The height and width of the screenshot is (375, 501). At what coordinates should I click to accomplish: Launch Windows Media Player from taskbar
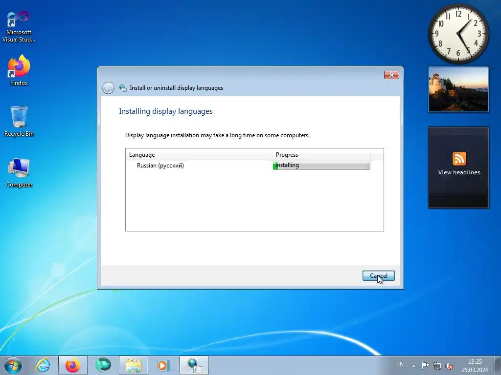pyautogui.click(x=163, y=365)
